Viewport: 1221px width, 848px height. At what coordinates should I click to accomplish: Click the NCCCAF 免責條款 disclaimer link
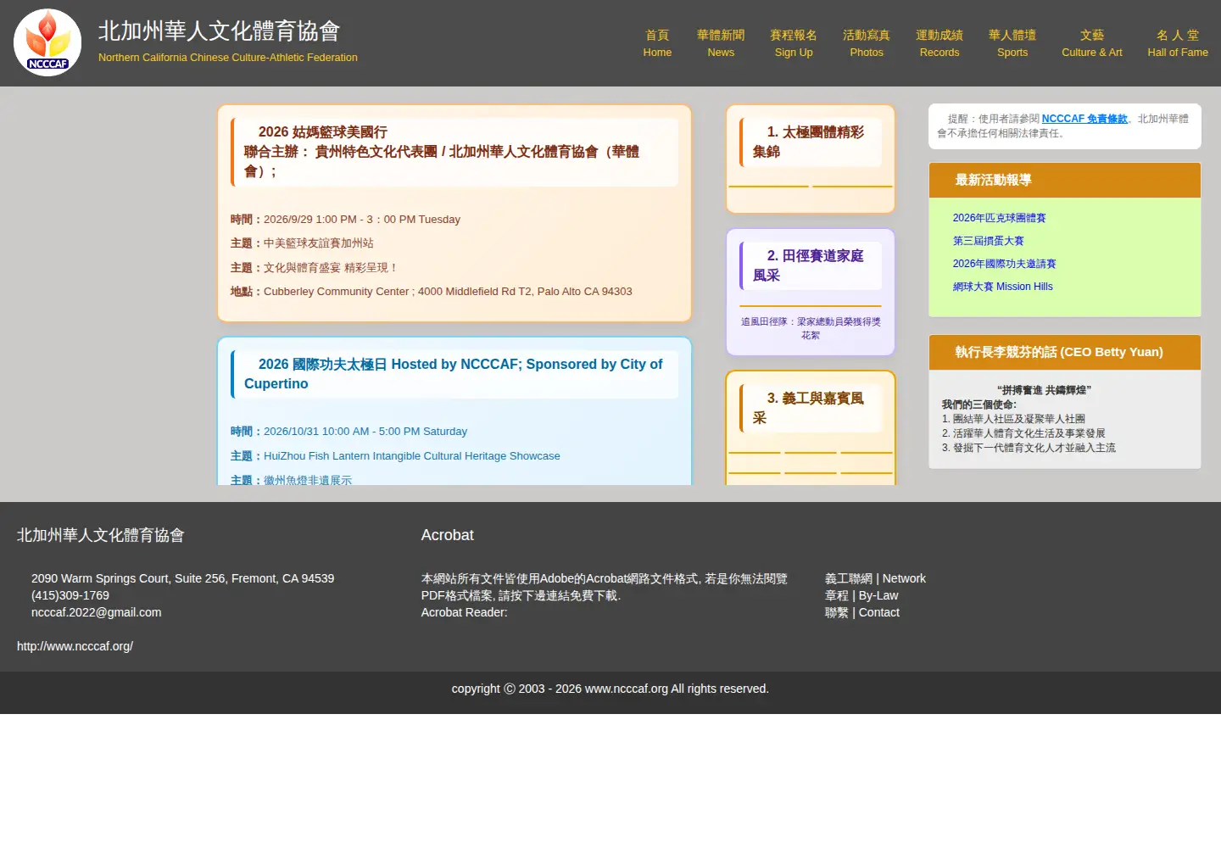click(1084, 119)
